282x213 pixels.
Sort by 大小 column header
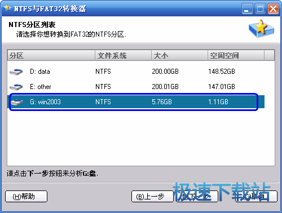179,55
